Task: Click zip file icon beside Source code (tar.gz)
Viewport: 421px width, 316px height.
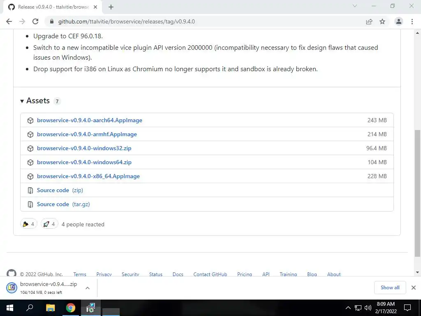Action: [x=30, y=204]
